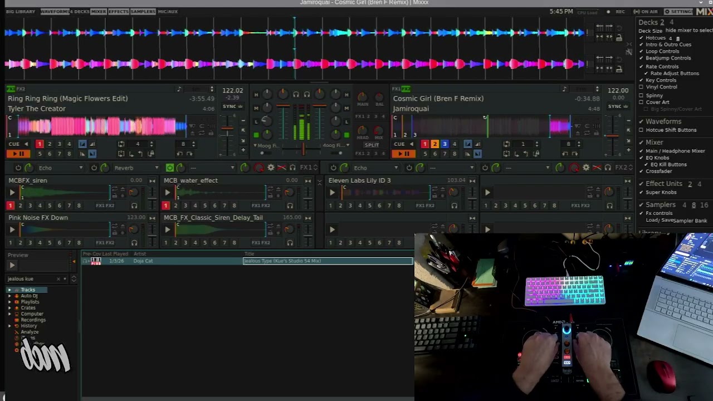This screenshot has height=401, width=713.
Task: Click the SPLIT headphone button
Action: pyautogui.click(x=371, y=145)
